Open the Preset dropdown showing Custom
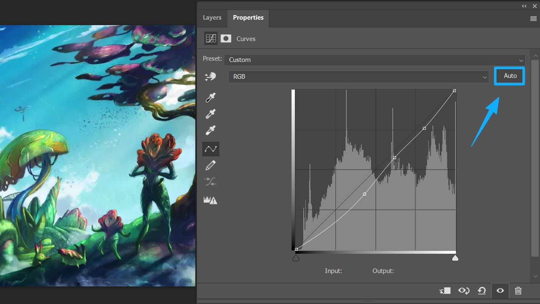Screen dimensions: 540x304 click(x=375, y=60)
